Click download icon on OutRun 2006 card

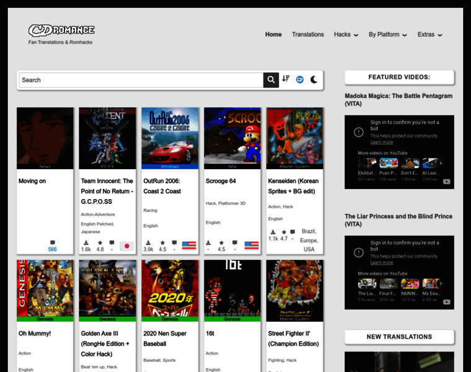click(x=148, y=242)
